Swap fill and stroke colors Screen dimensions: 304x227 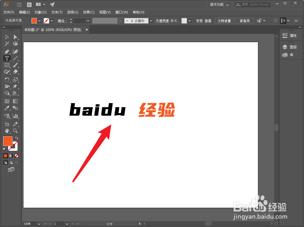[17, 138]
